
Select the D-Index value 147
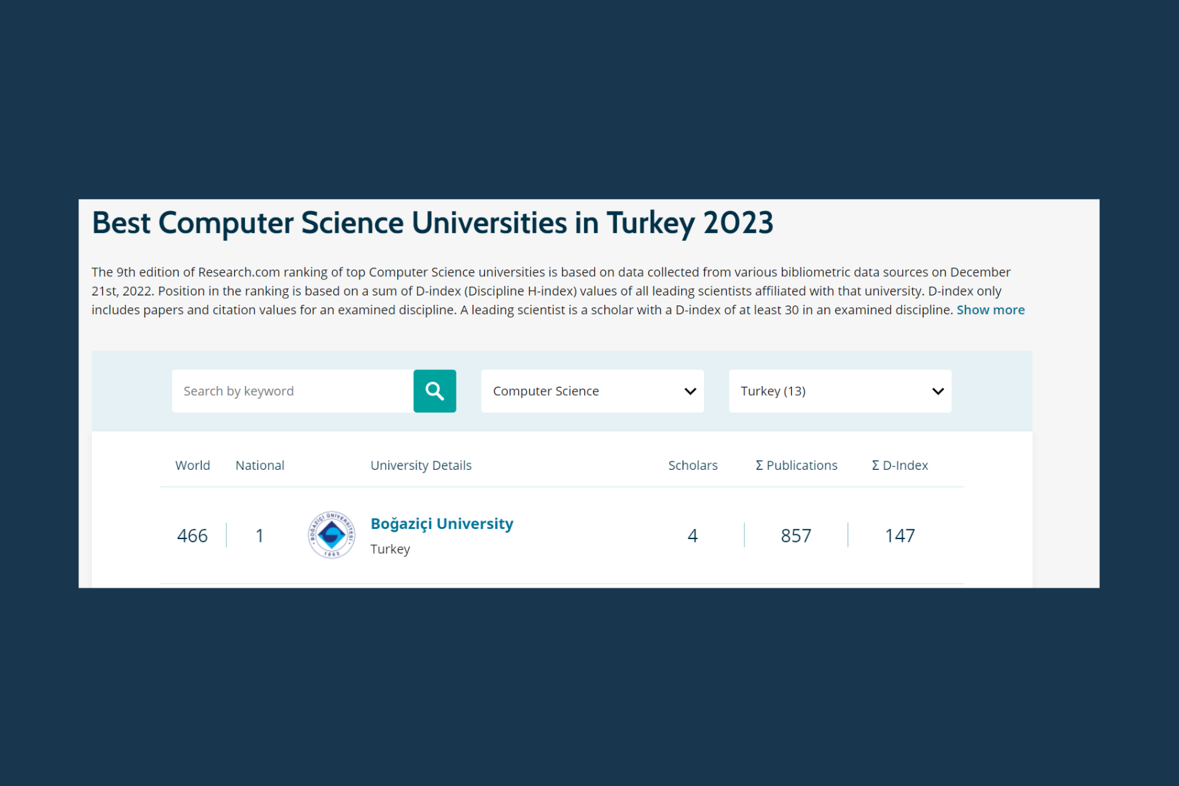click(900, 536)
